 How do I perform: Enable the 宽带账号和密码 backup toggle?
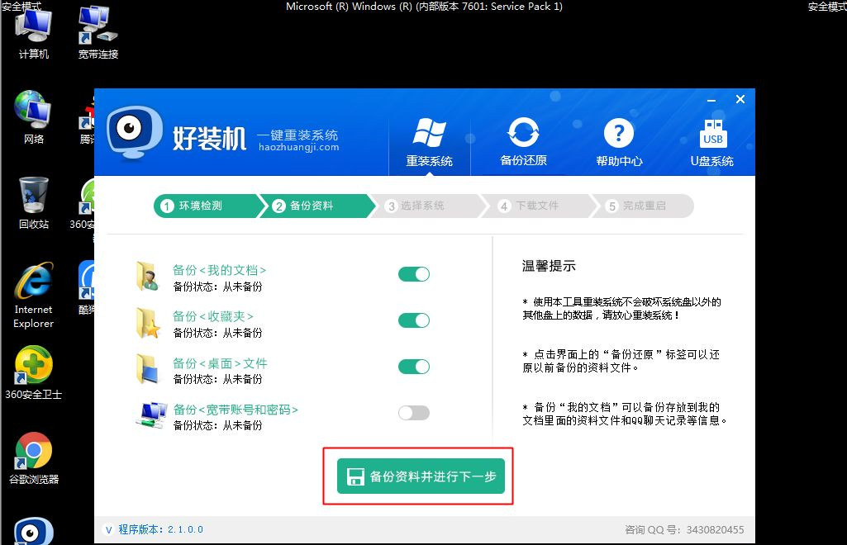[414, 412]
